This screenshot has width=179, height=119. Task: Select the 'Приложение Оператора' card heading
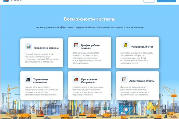pos(89,81)
